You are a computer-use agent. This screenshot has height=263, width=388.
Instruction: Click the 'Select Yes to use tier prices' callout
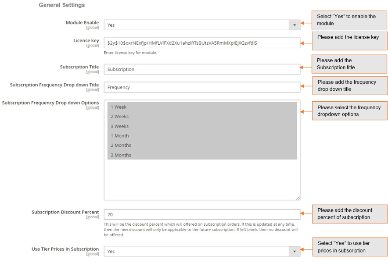[349, 247]
